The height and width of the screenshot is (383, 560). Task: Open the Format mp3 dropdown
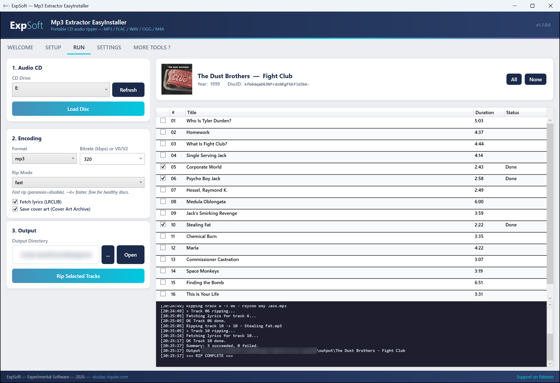44,158
